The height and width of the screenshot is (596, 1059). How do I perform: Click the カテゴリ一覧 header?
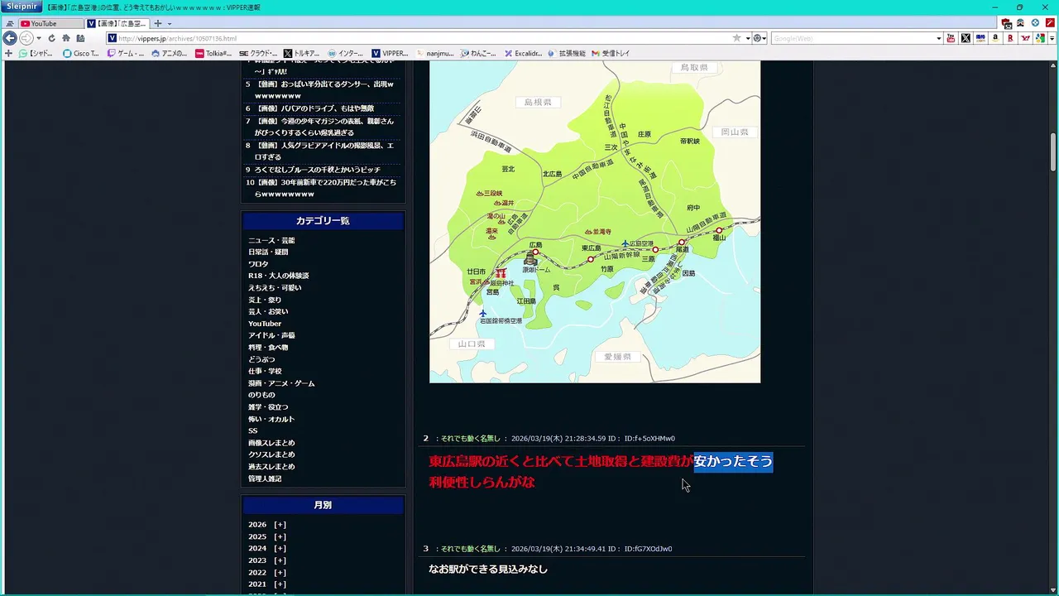pos(323,221)
